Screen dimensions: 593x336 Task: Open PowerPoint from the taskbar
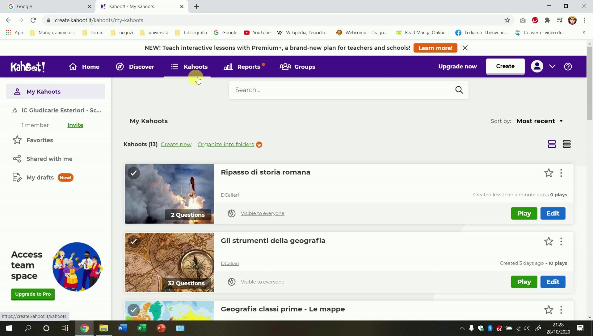(161, 328)
